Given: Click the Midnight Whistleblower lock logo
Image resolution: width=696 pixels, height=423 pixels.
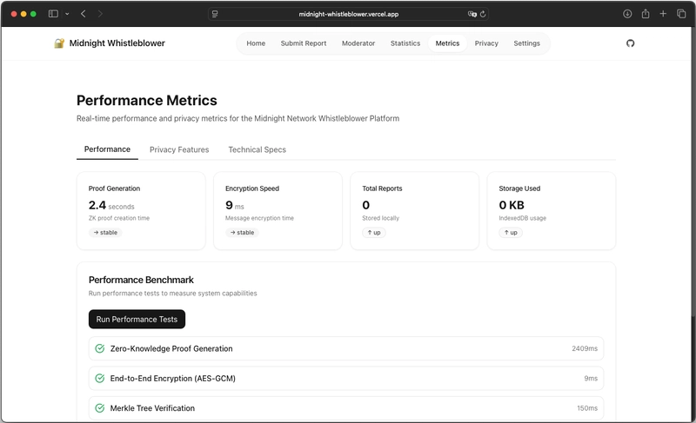Looking at the screenshot, I should tap(59, 43).
